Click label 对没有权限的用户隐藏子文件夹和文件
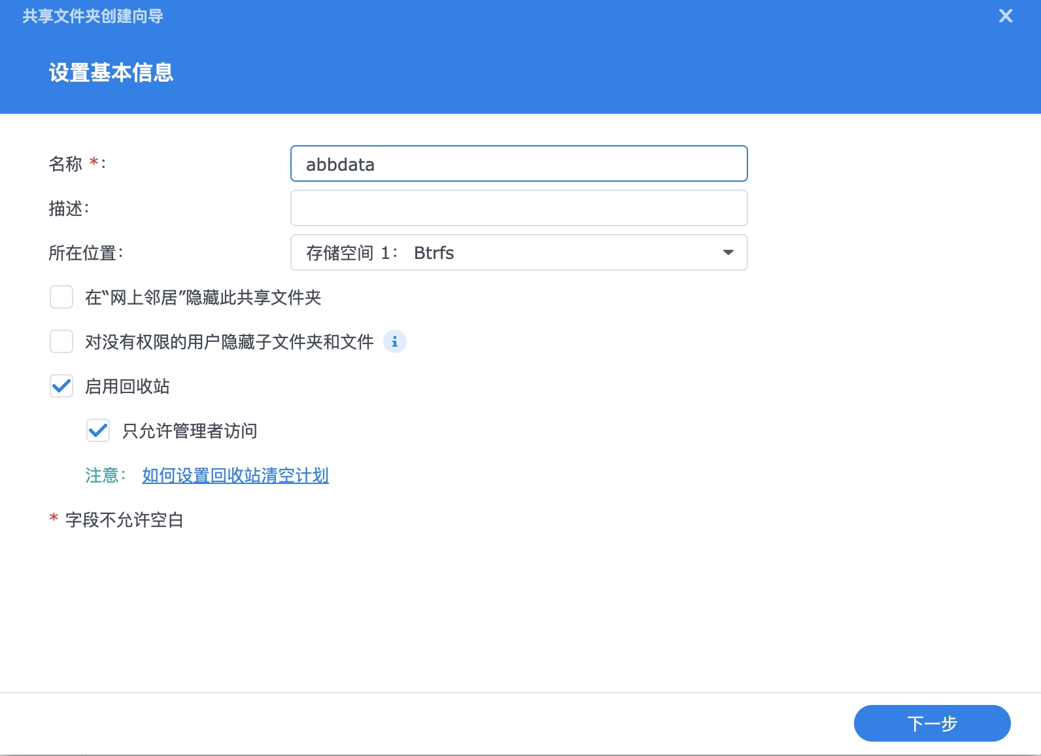 pyautogui.click(x=230, y=342)
